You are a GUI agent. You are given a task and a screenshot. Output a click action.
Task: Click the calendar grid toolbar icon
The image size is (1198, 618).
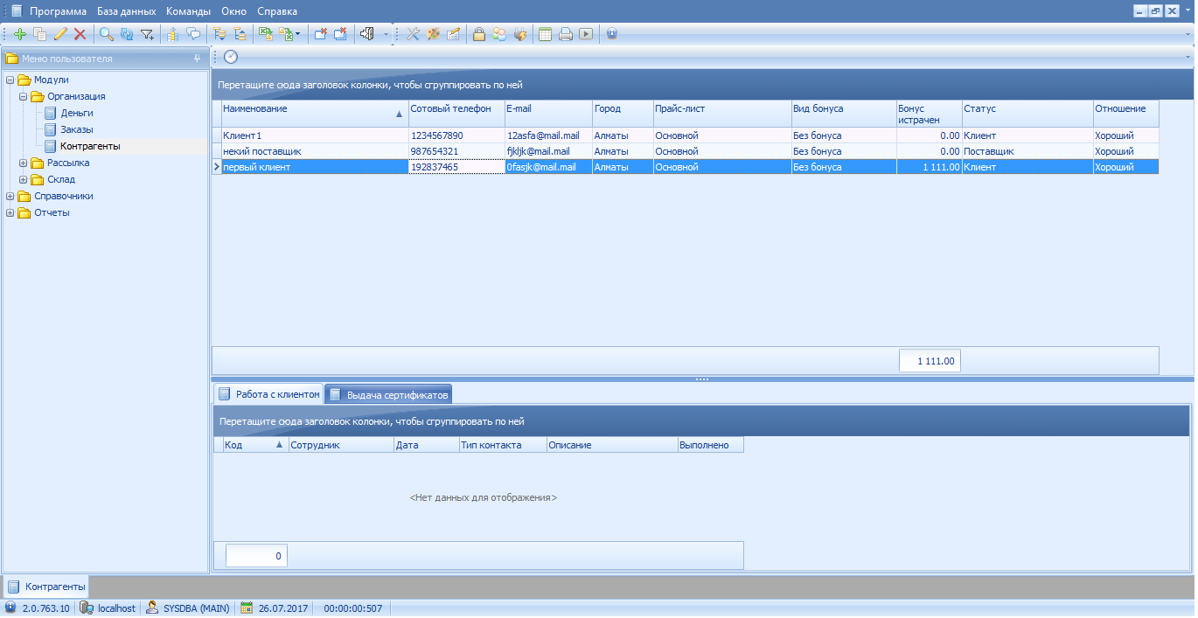(x=546, y=34)
